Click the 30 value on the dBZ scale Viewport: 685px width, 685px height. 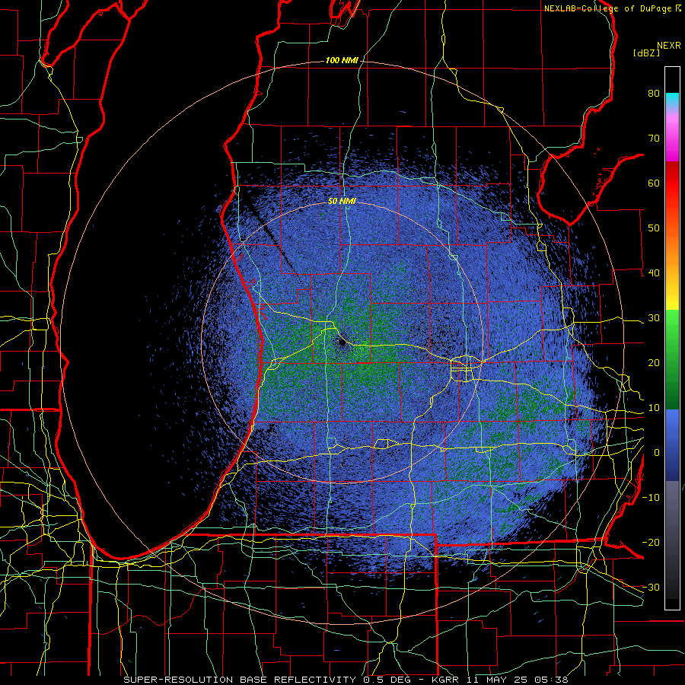click(654, 318)
